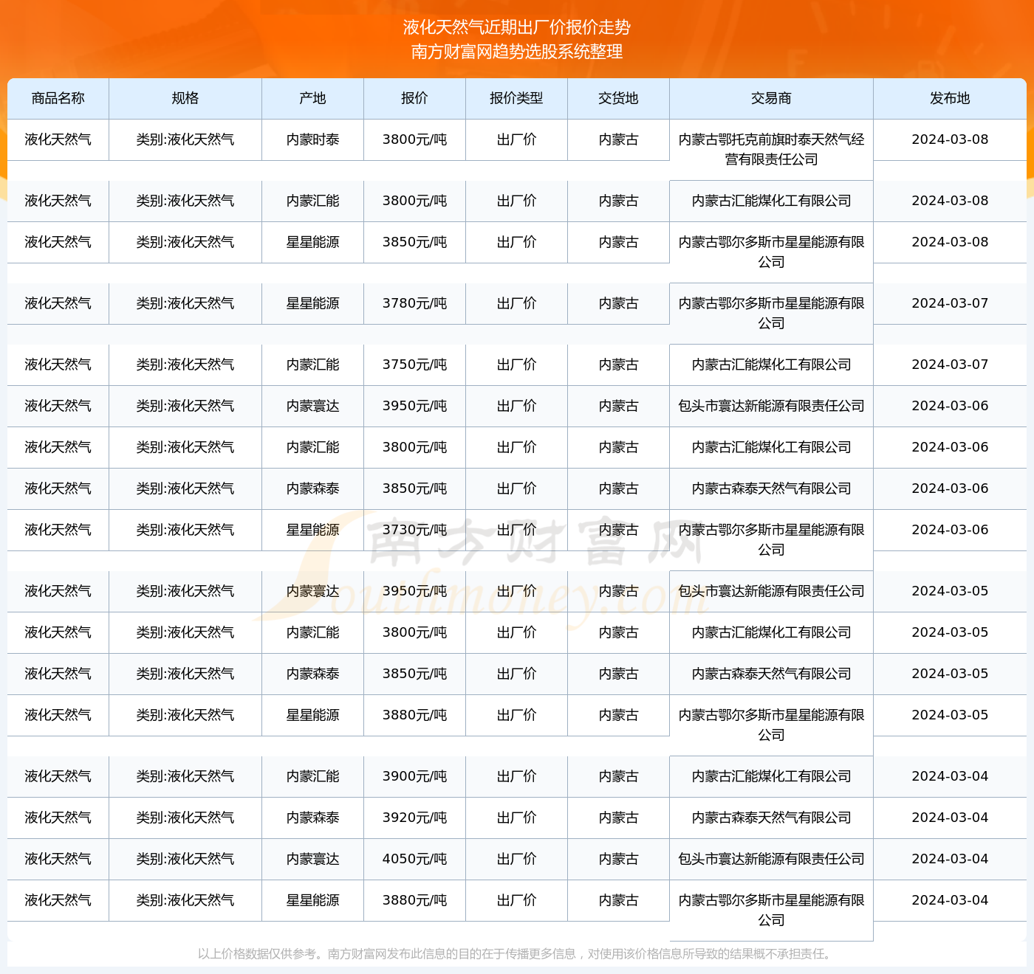Click 3800元/吨 in 内蒙汇能 2024-03-06 row

click(415, 447)
